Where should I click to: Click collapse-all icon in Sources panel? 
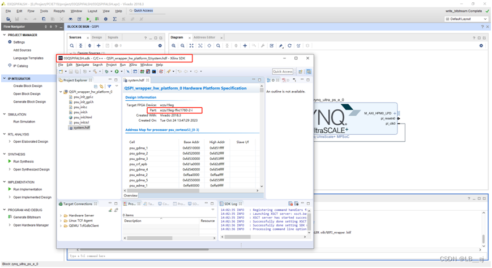tap(80, 45)
